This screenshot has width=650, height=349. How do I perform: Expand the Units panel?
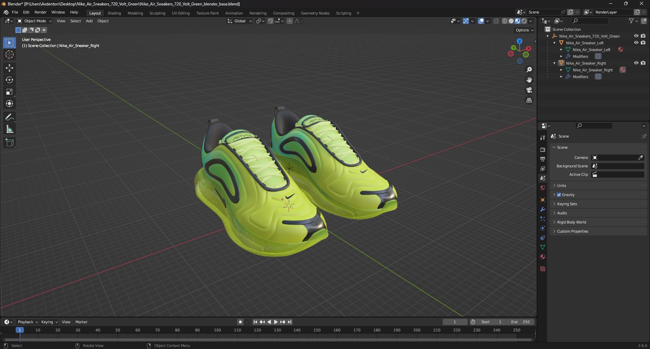point(562,186)
